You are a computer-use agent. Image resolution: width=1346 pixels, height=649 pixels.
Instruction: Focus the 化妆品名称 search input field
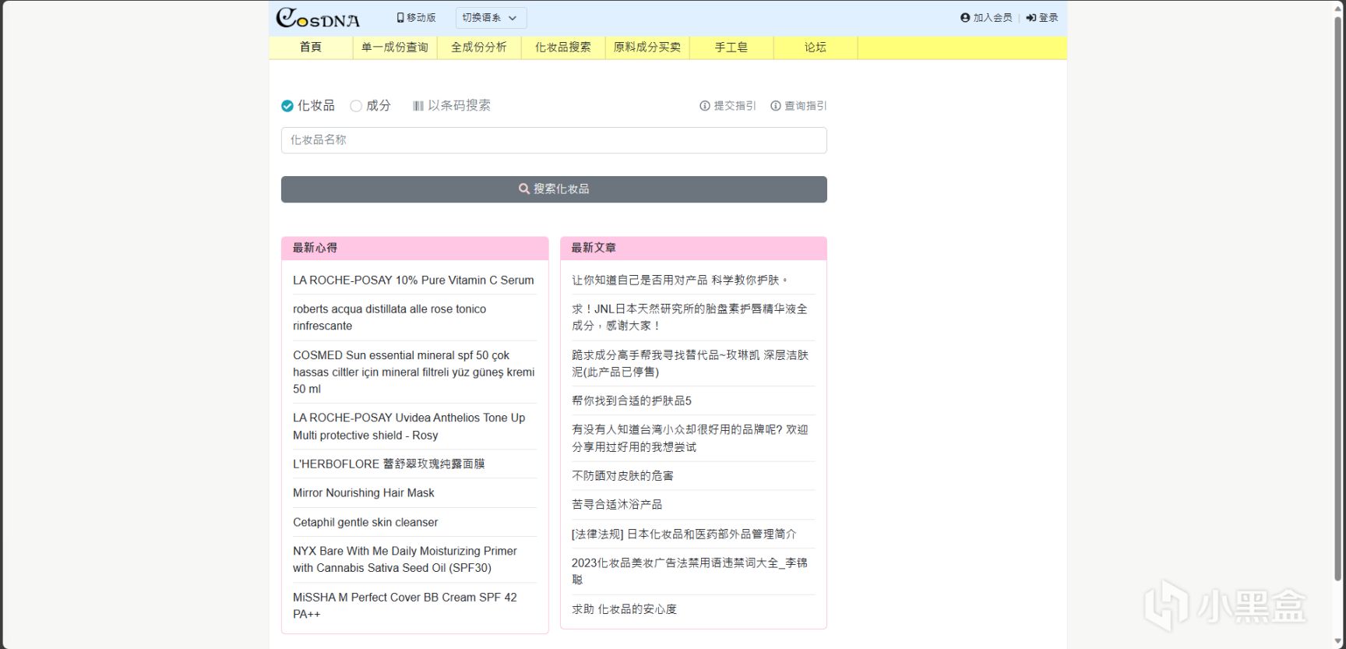[x=554, y=140]
